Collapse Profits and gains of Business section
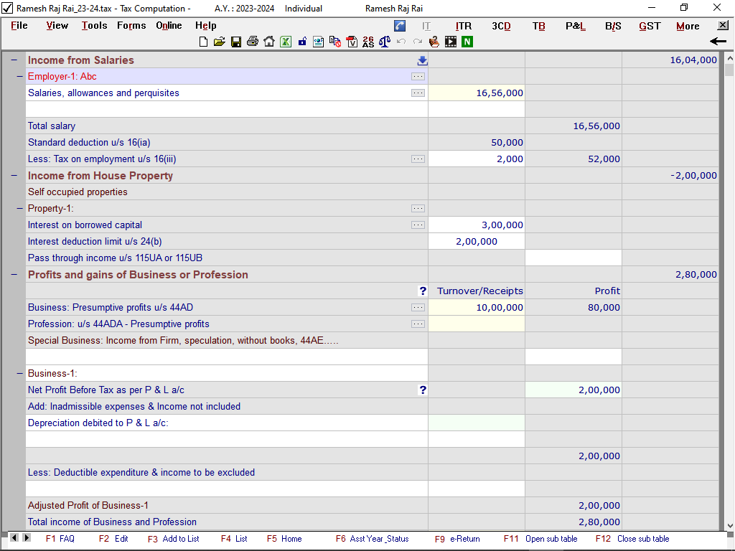The image size is (735, 551). coord(14,275)
